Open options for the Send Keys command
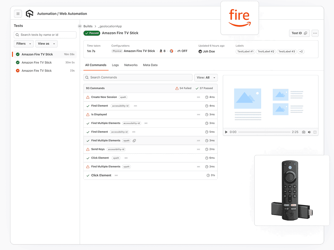 pos(199,149)
